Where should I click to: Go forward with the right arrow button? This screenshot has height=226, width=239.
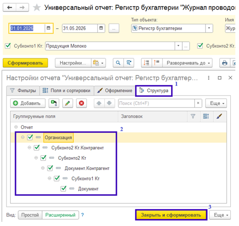22,7
